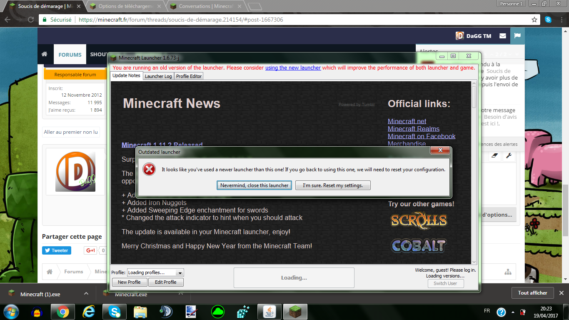Switch to the Conversations Chrome tab
Image resolution: width=569 pixels, height=320 pixels.
point(206,6)
